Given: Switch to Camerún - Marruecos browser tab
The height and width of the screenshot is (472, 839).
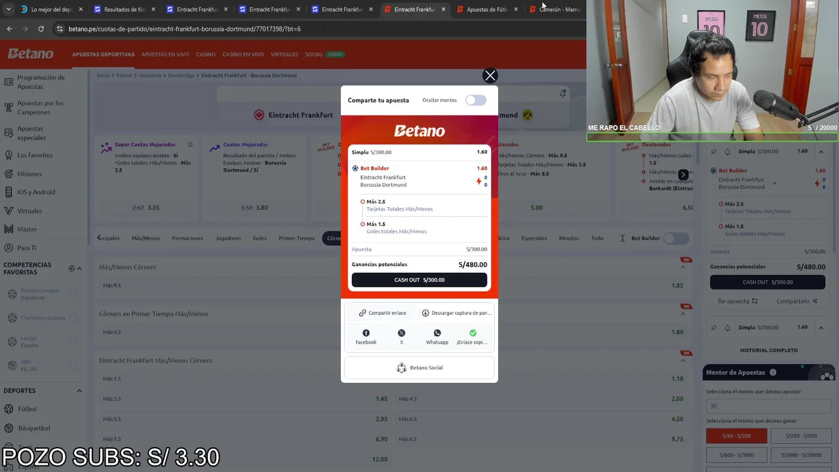Looking at the screenshot, I should (555, 9).
